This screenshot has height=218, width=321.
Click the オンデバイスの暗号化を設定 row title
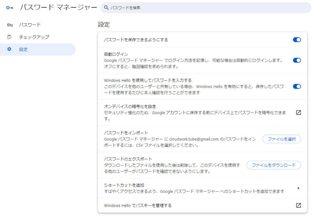(130, 106)
